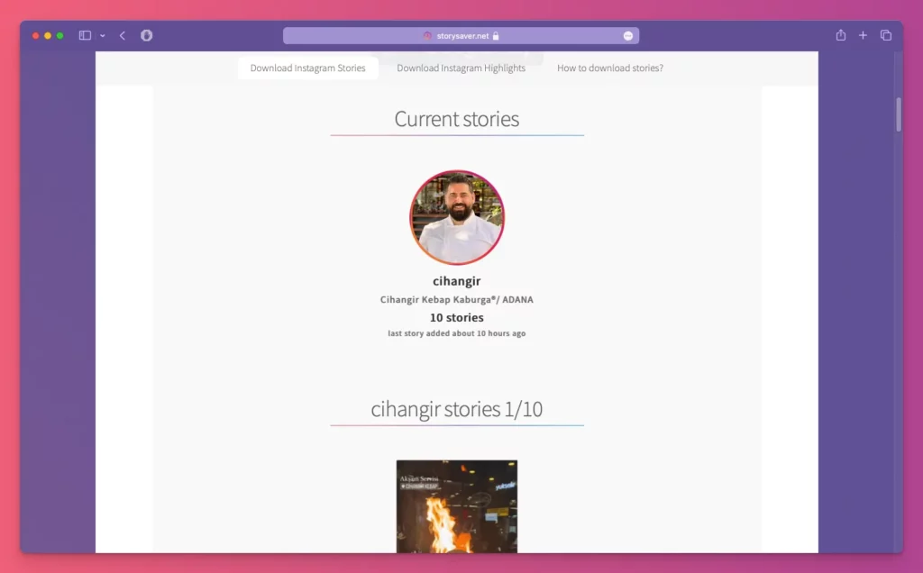Close the window with red button
This screenshot has width=923, height=573.
point(35,36)
